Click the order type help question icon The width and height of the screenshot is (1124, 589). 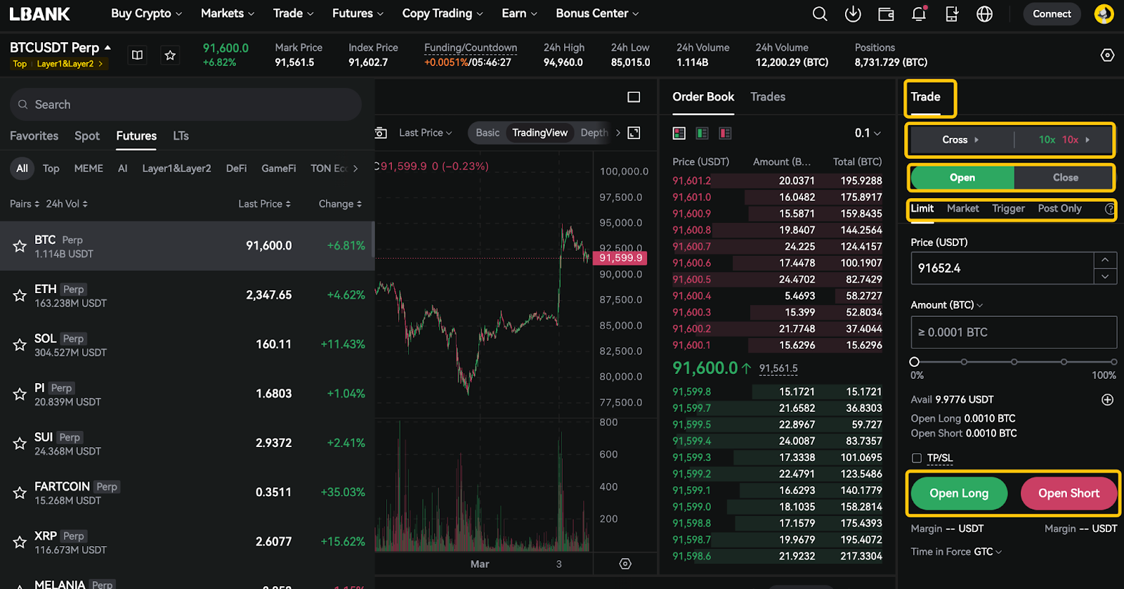coord(1109,209)
